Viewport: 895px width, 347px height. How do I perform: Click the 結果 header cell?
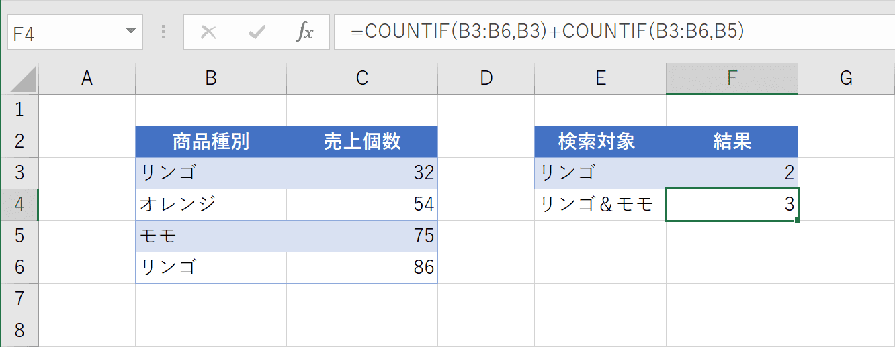point(732,142)
